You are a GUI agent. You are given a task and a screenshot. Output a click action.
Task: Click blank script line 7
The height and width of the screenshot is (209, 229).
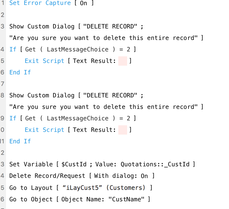coord(117,84)
